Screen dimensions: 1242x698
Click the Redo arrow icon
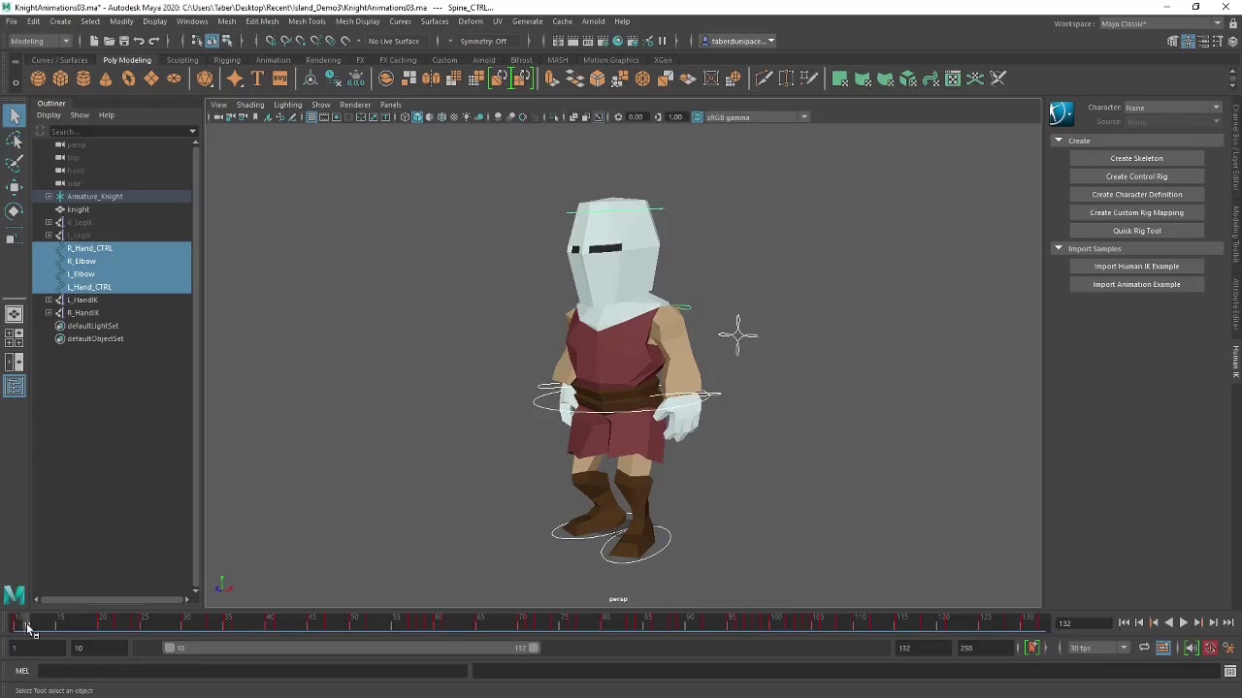(153, 41)
